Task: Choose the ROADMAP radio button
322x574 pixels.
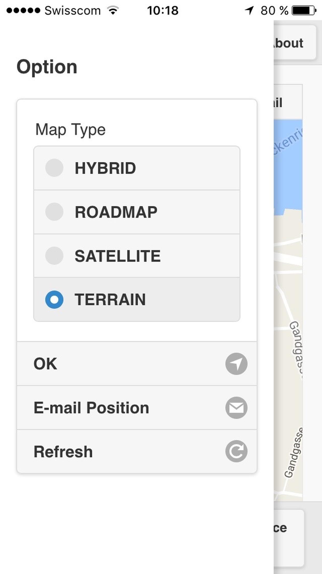Action: click(x=54, y=212)
